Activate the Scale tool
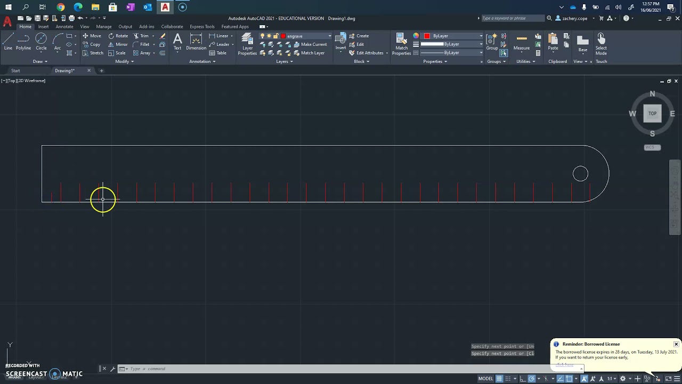 click(117, 53)
